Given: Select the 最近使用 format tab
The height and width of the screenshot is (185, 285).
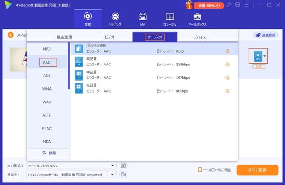Looking at the screenshot, I should [65, 37].
